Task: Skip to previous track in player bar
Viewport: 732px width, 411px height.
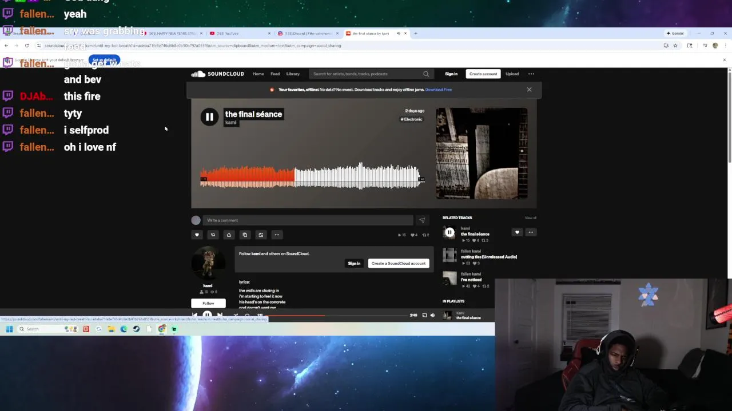Action: pos(195,315)
